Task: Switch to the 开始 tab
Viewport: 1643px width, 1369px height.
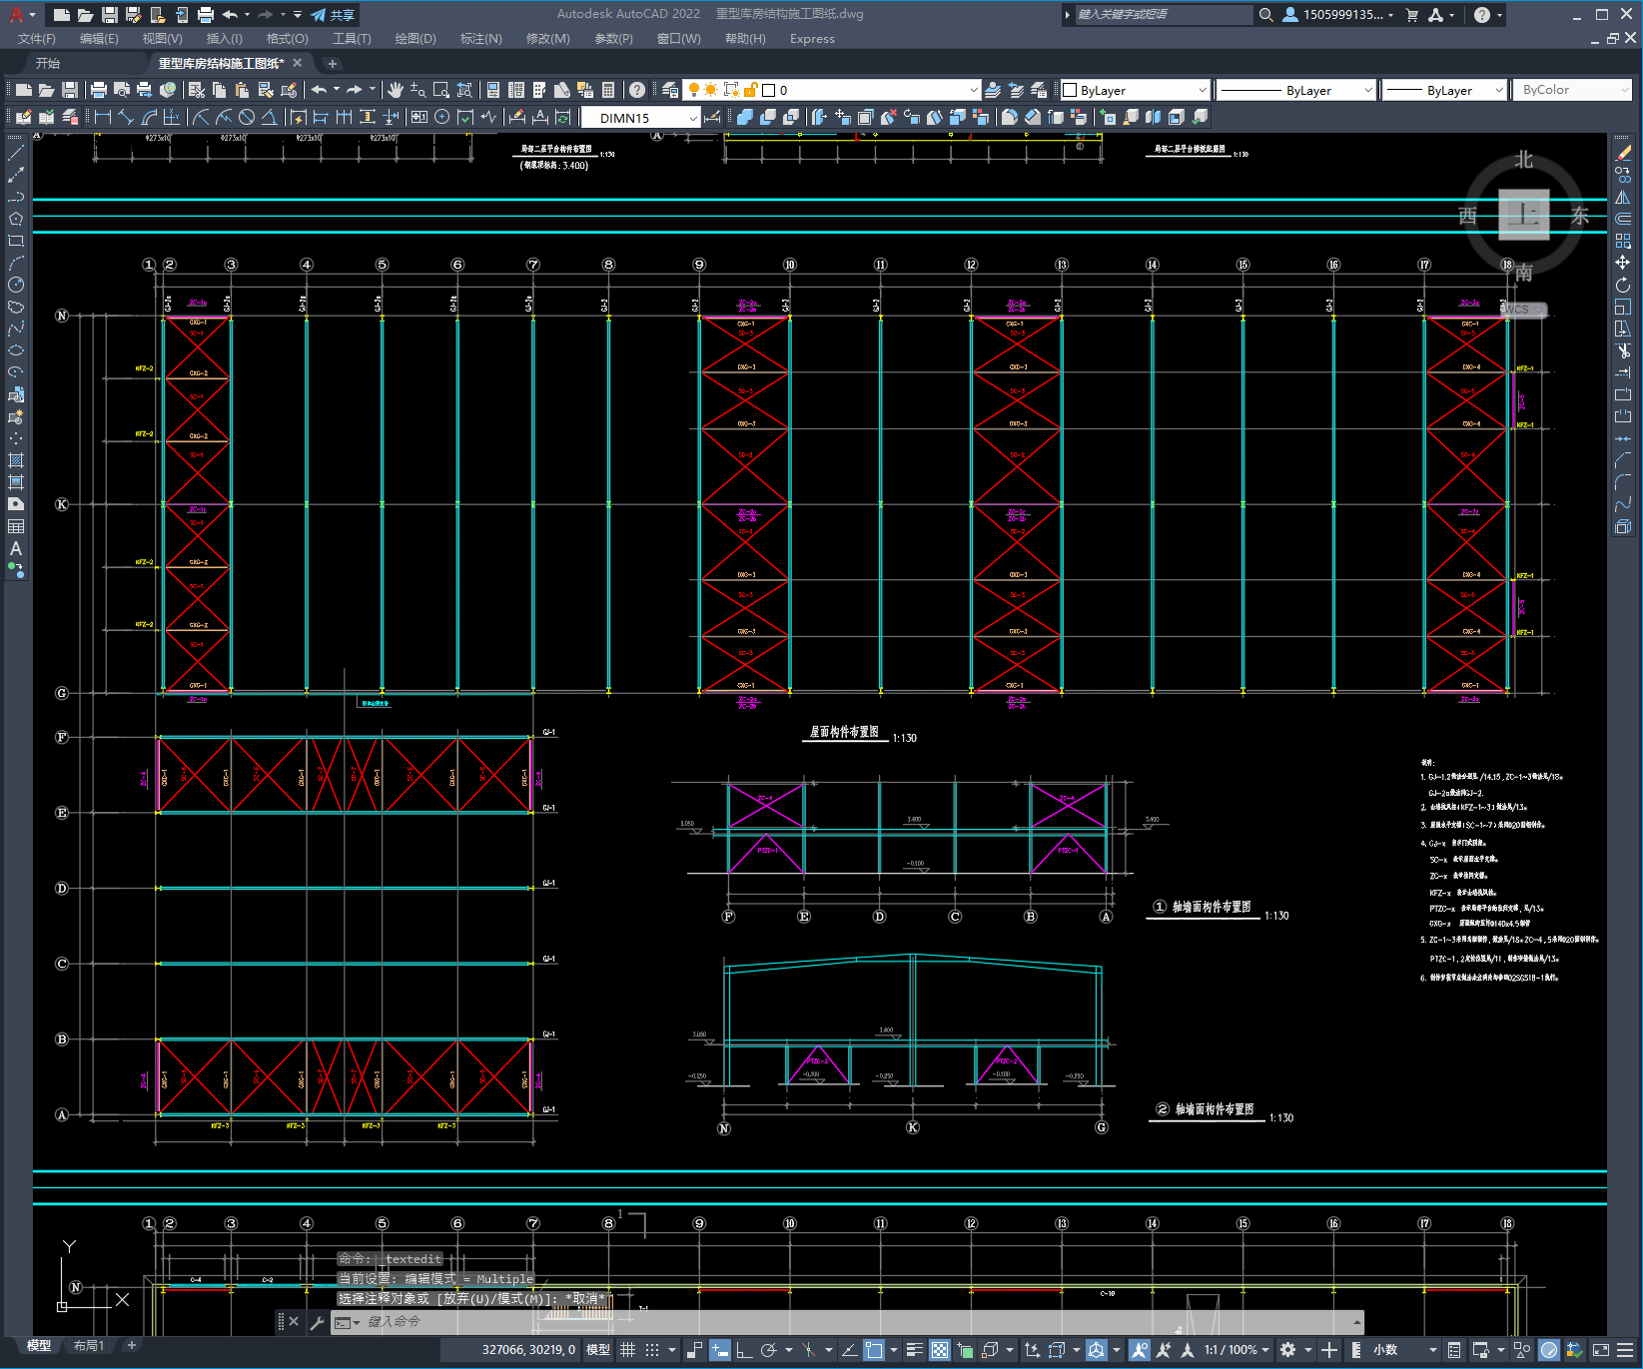Action: pos(47,63)
